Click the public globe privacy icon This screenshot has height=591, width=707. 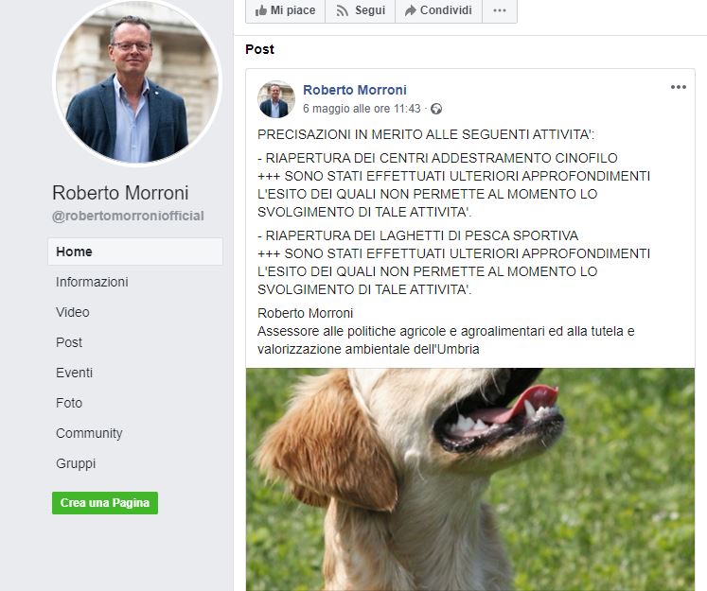point(436,109)
